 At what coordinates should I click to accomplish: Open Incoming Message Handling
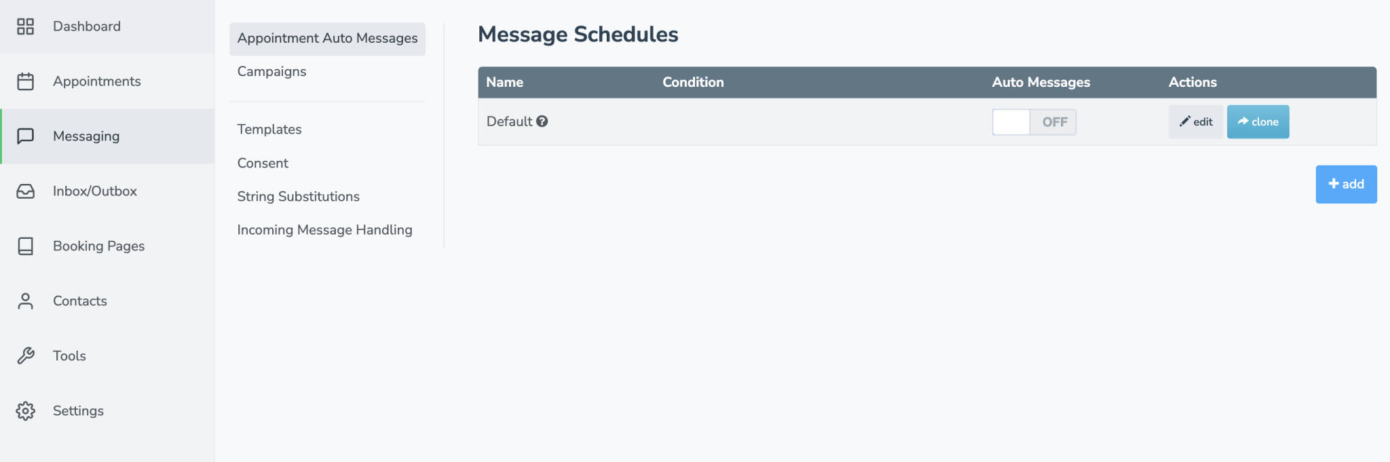coord(324,230)
